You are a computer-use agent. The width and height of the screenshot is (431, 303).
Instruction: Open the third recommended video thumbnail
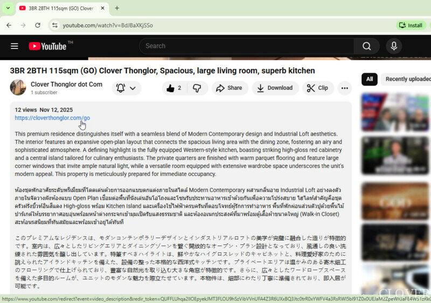395,201
